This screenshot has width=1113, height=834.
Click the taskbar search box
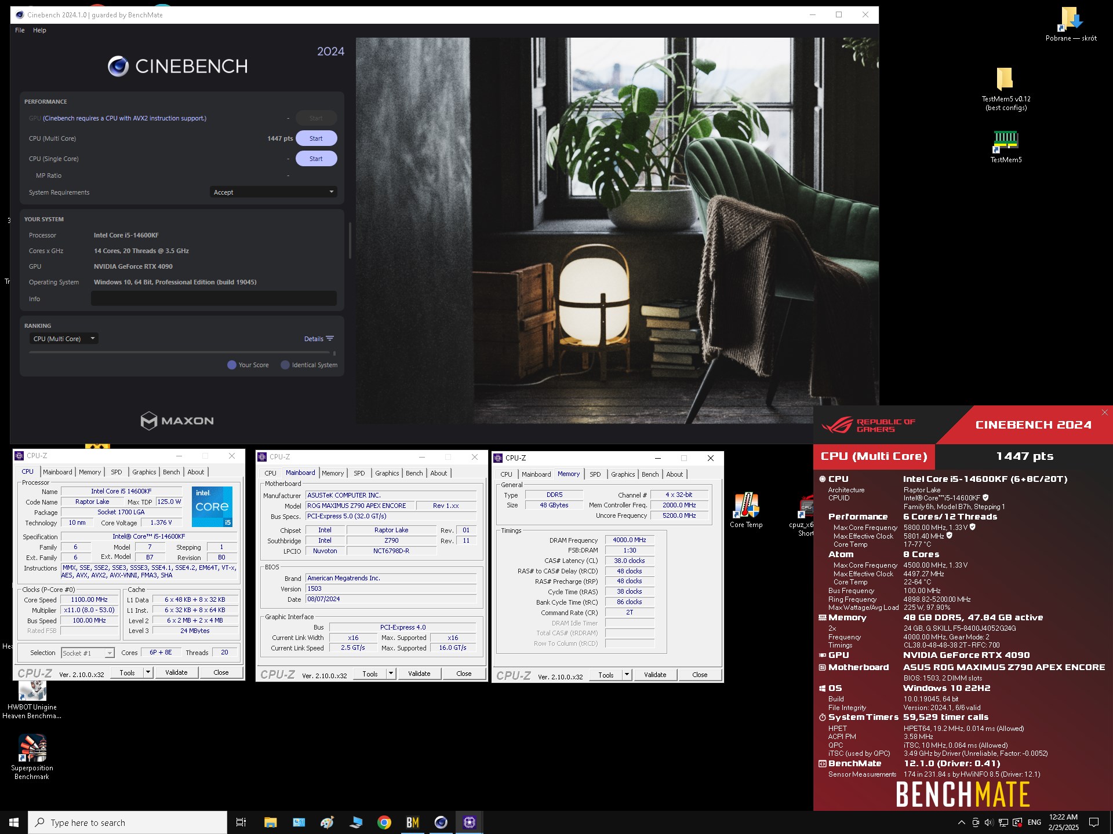[x=128, y=822]
